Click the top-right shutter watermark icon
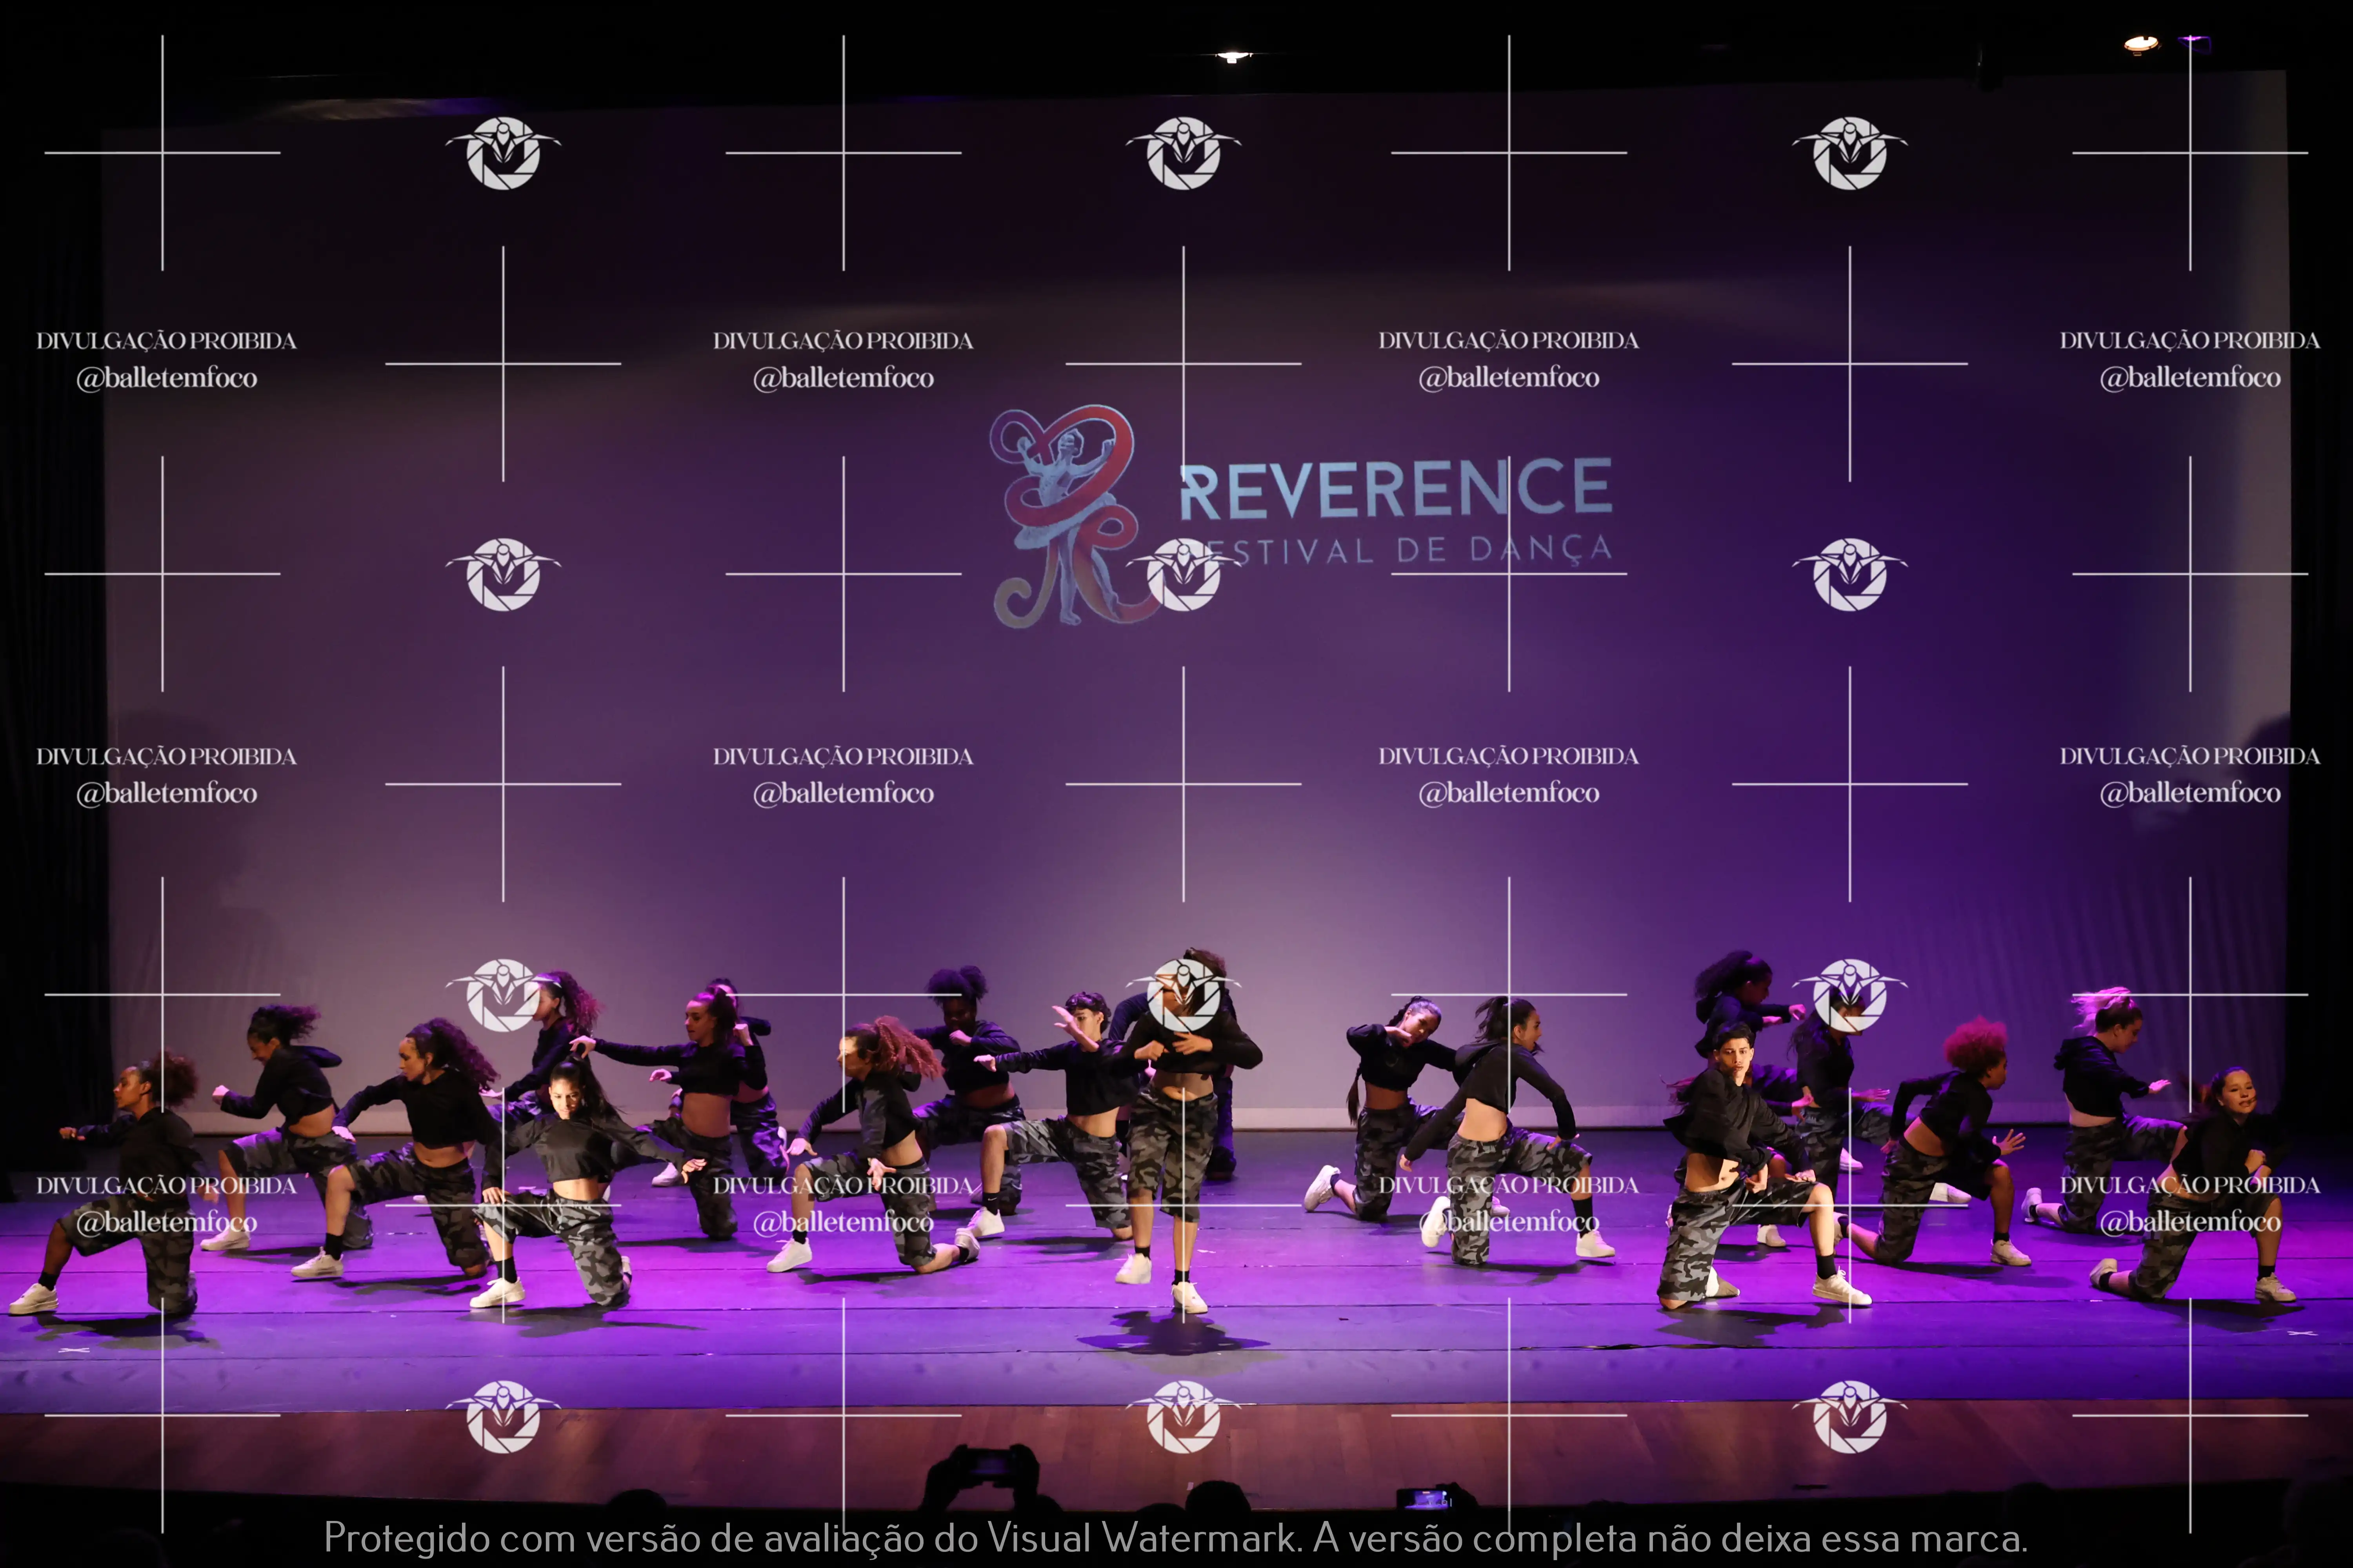The width and height of the screenshot is (2353, 1568). pyautogui.click(x=1850, y=153)
